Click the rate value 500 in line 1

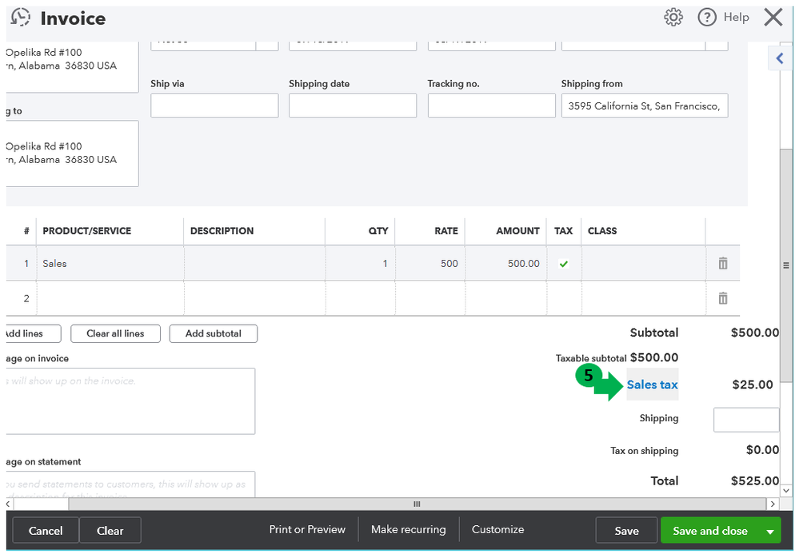pos(449,263)
